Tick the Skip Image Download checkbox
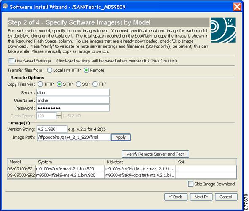The width and height of the screenshot is (249, 211). point(190,184)
